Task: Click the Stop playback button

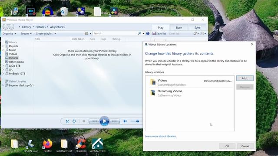Action: (84, 121)
